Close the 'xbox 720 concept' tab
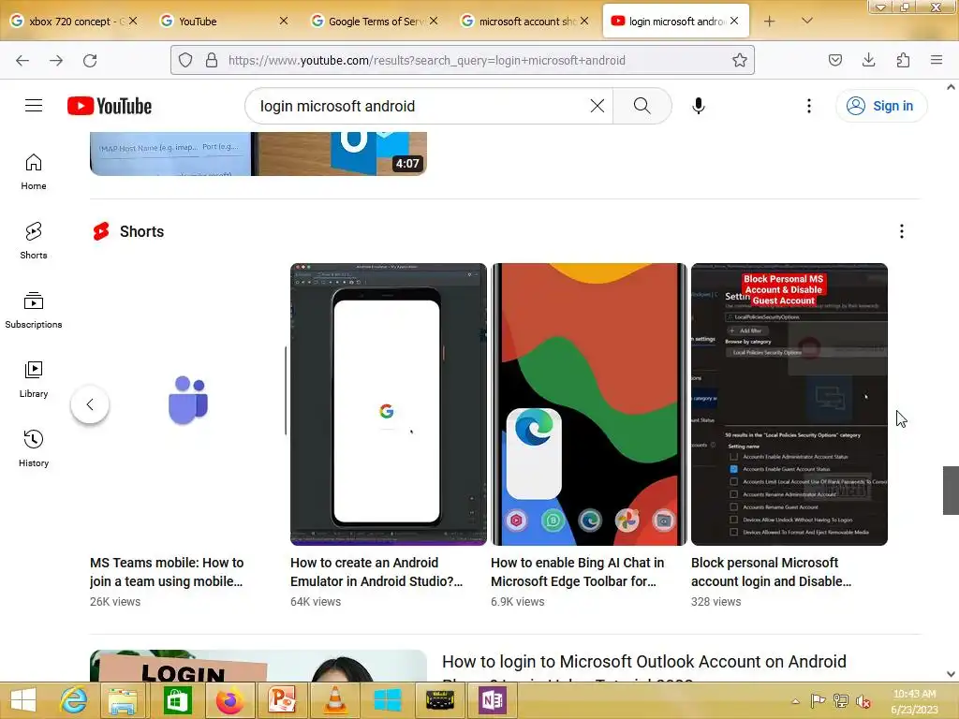The width and height of the screenshot is (959, 719). [x=133, y=21]
